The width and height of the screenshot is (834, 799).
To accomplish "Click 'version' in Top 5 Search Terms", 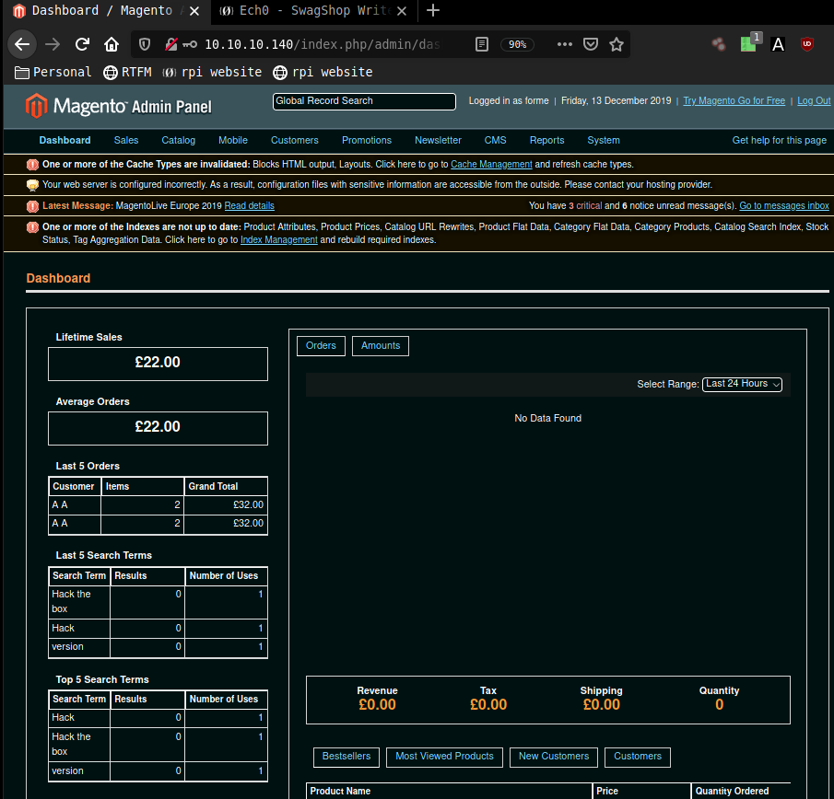I will click(67, 770).
